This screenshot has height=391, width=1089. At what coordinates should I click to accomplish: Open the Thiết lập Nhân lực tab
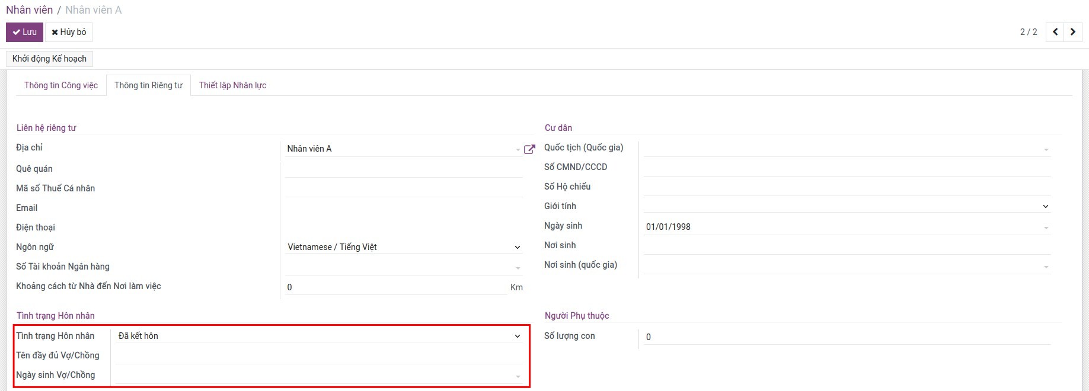pyautogui.click(x=232, y=85)
